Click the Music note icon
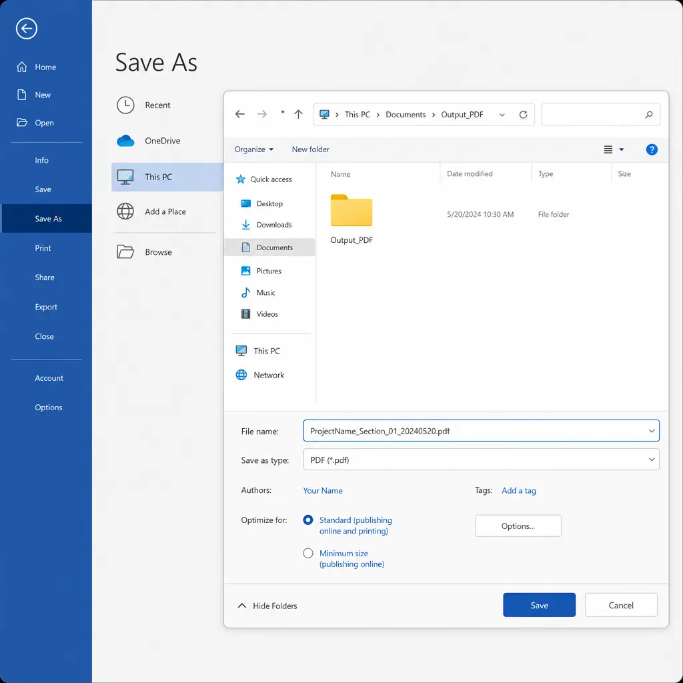 245,292
